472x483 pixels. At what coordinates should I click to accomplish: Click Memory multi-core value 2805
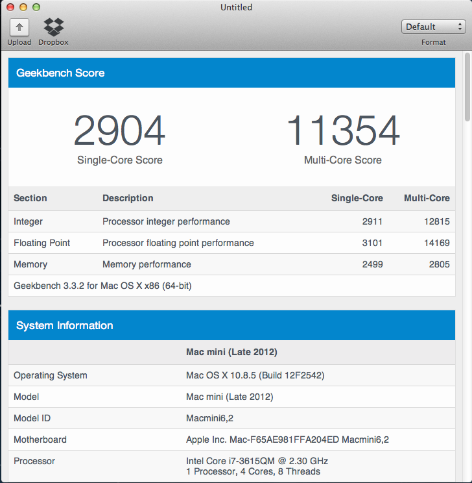(440, 264)
